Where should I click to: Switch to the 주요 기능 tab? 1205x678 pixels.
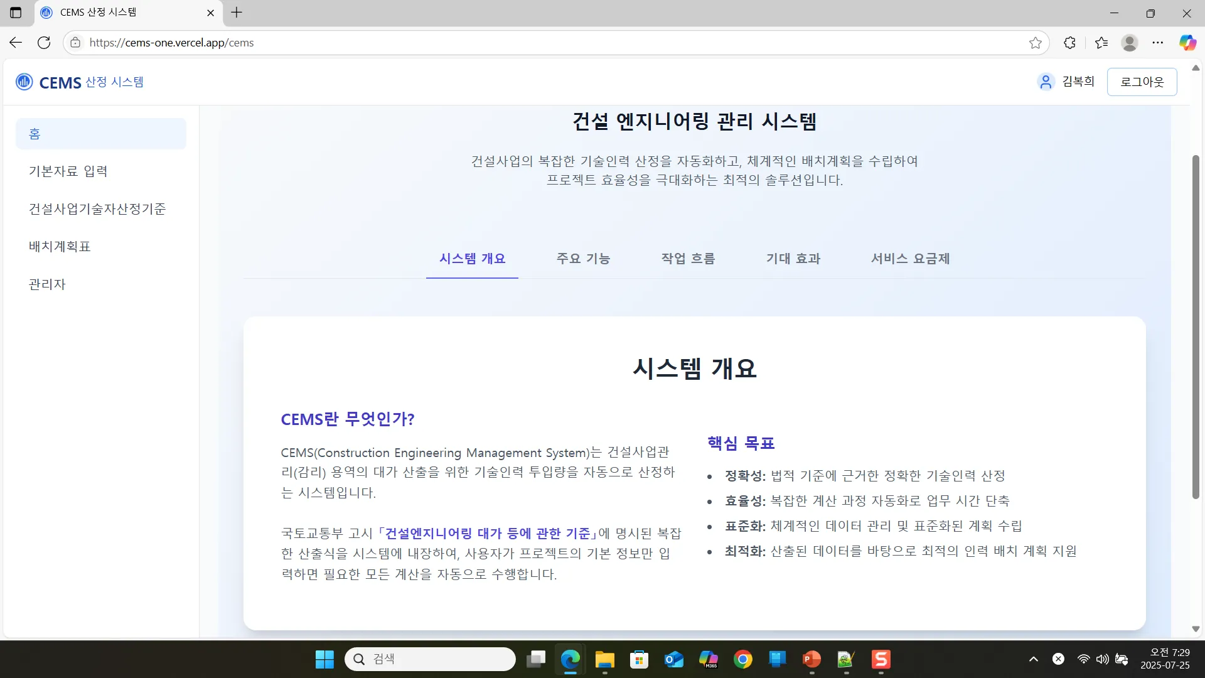[x=583, y=258]
